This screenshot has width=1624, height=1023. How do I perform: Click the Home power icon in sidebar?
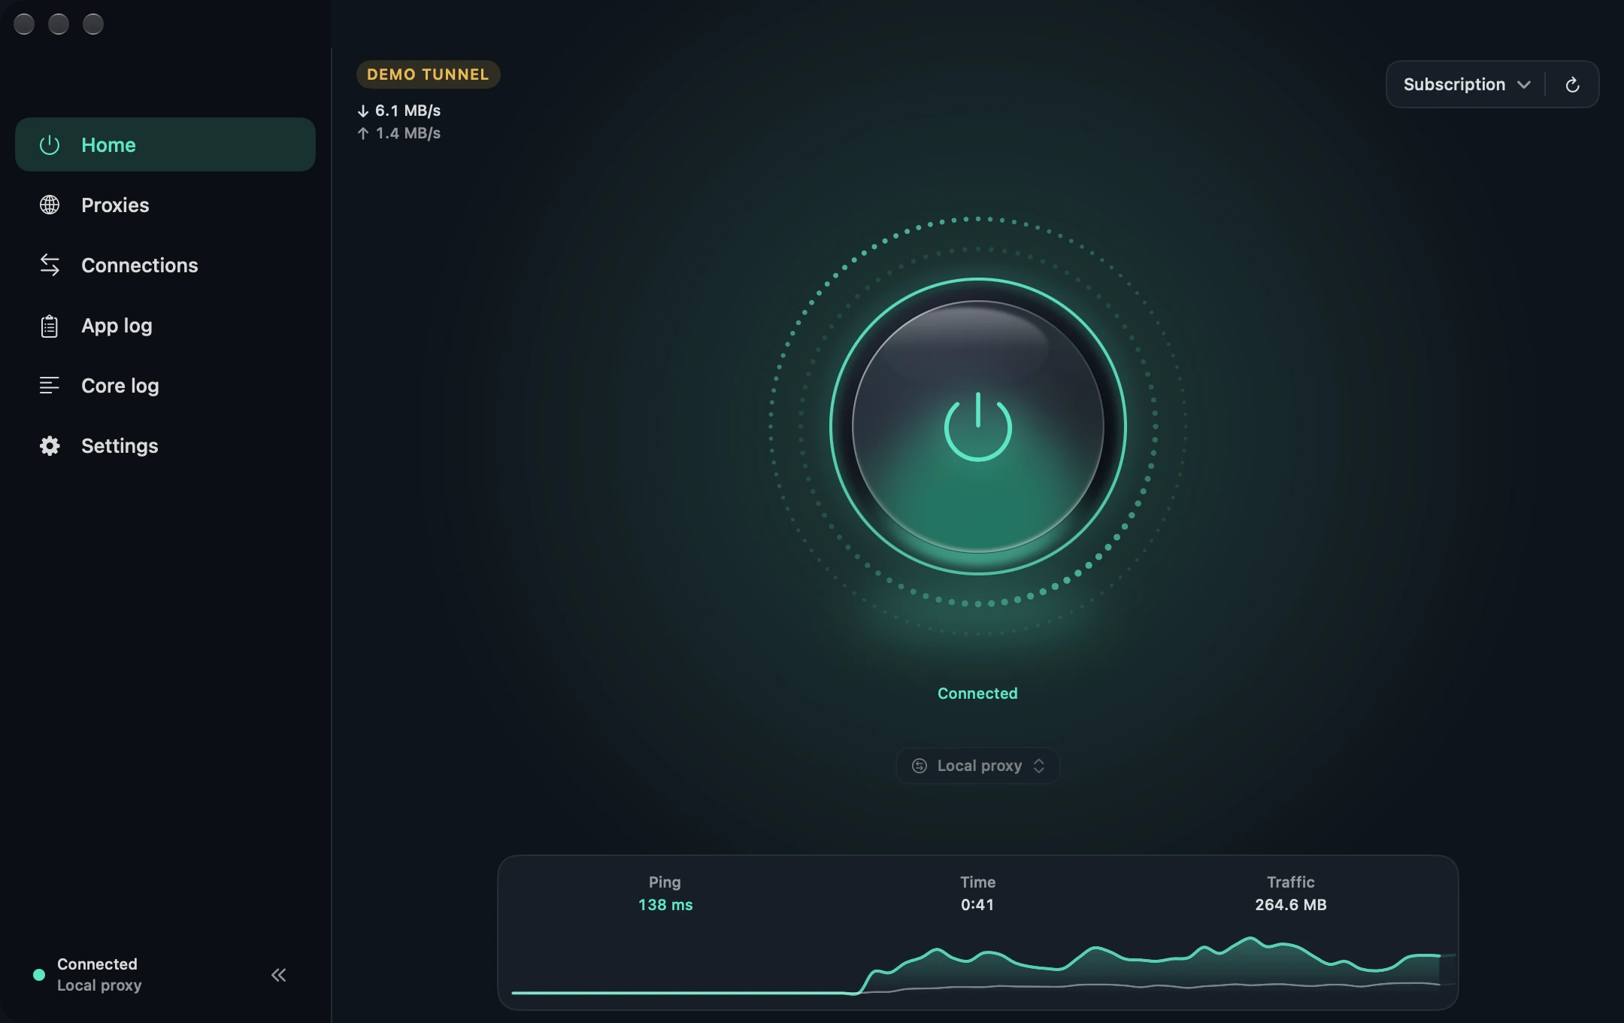[50, 144]
